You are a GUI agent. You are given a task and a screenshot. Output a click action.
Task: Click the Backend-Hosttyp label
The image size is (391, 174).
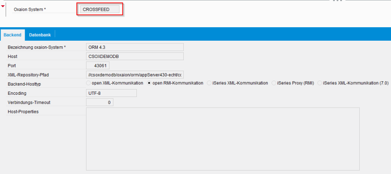click(24, 84)
